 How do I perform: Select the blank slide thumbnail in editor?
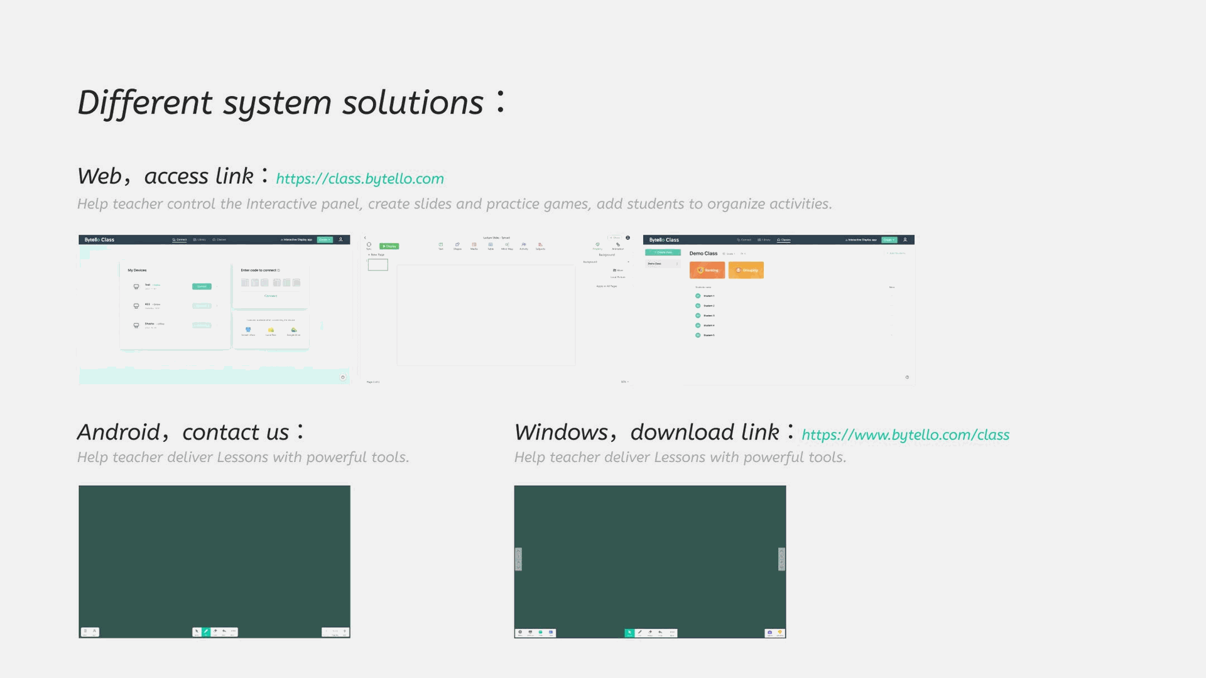coord(378,265)
